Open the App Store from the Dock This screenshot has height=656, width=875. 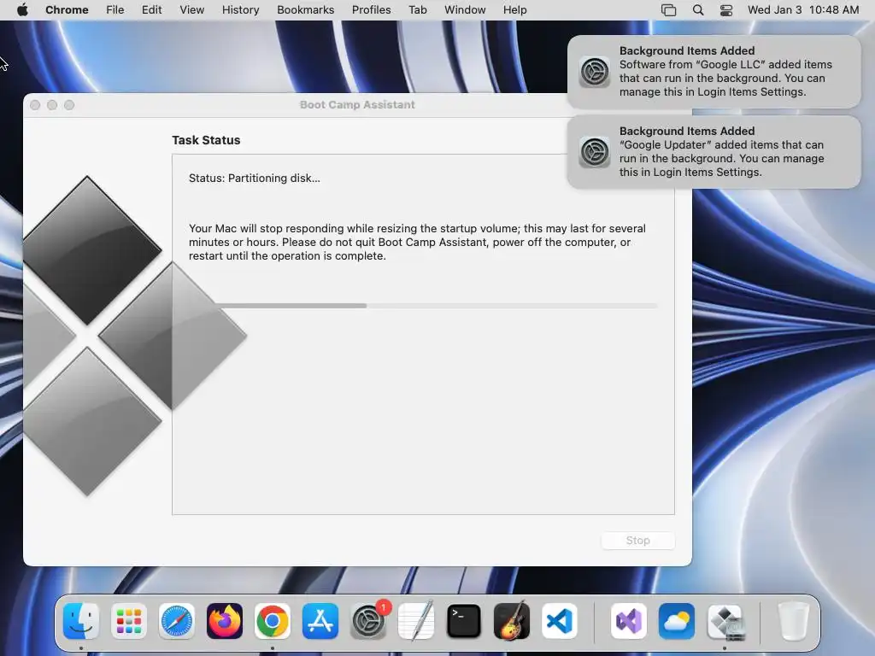coord(320,621)
